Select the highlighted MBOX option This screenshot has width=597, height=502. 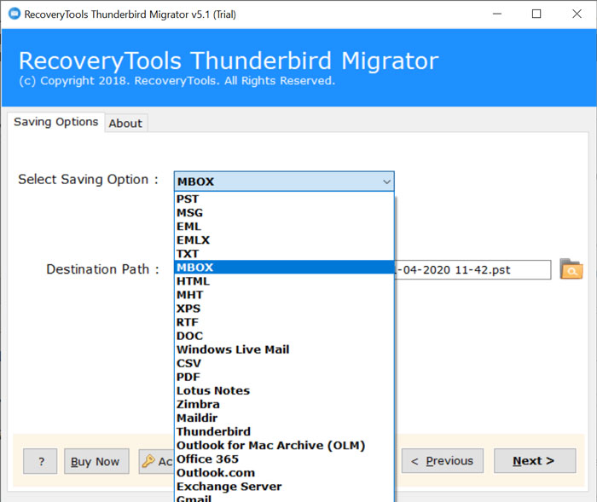pos(284,267)
